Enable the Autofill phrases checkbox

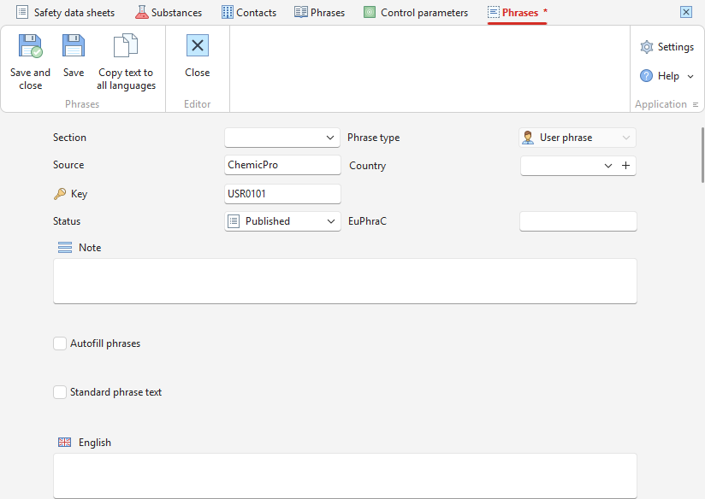(x=60, y=343)
